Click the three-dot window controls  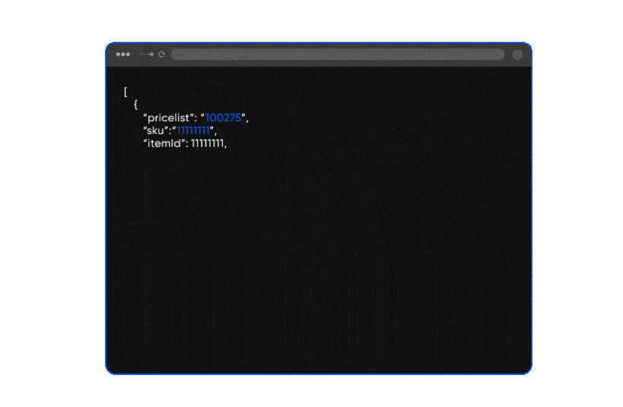(x=122, y=55)
